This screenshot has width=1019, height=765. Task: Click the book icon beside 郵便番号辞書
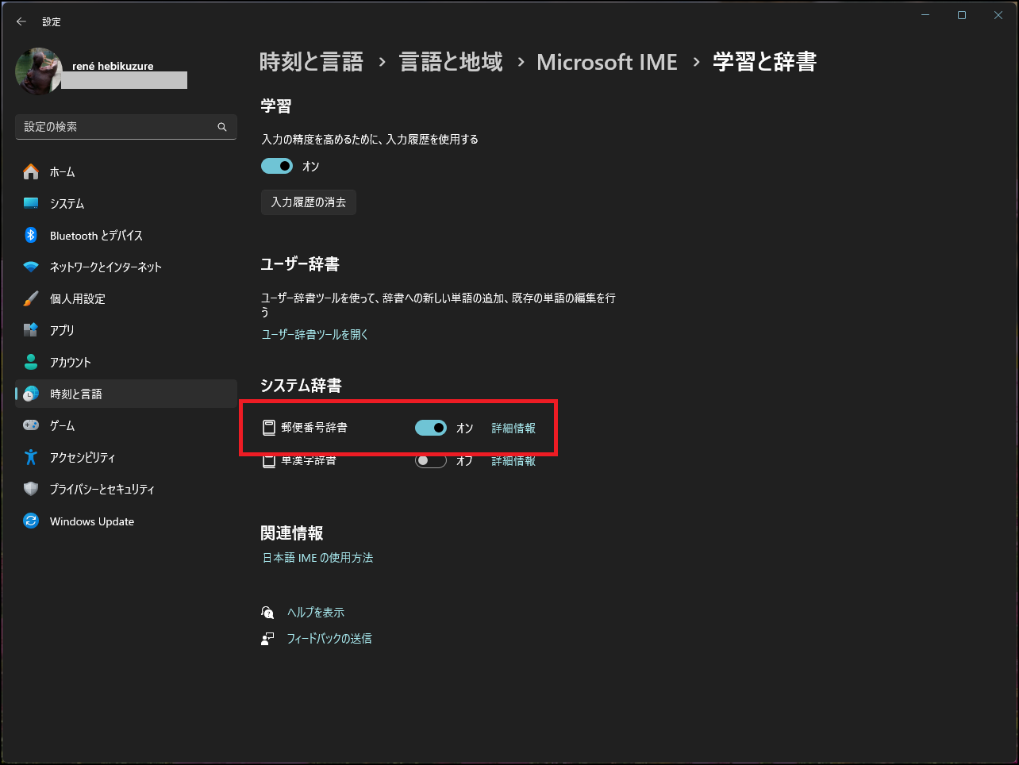click(269, 428)
